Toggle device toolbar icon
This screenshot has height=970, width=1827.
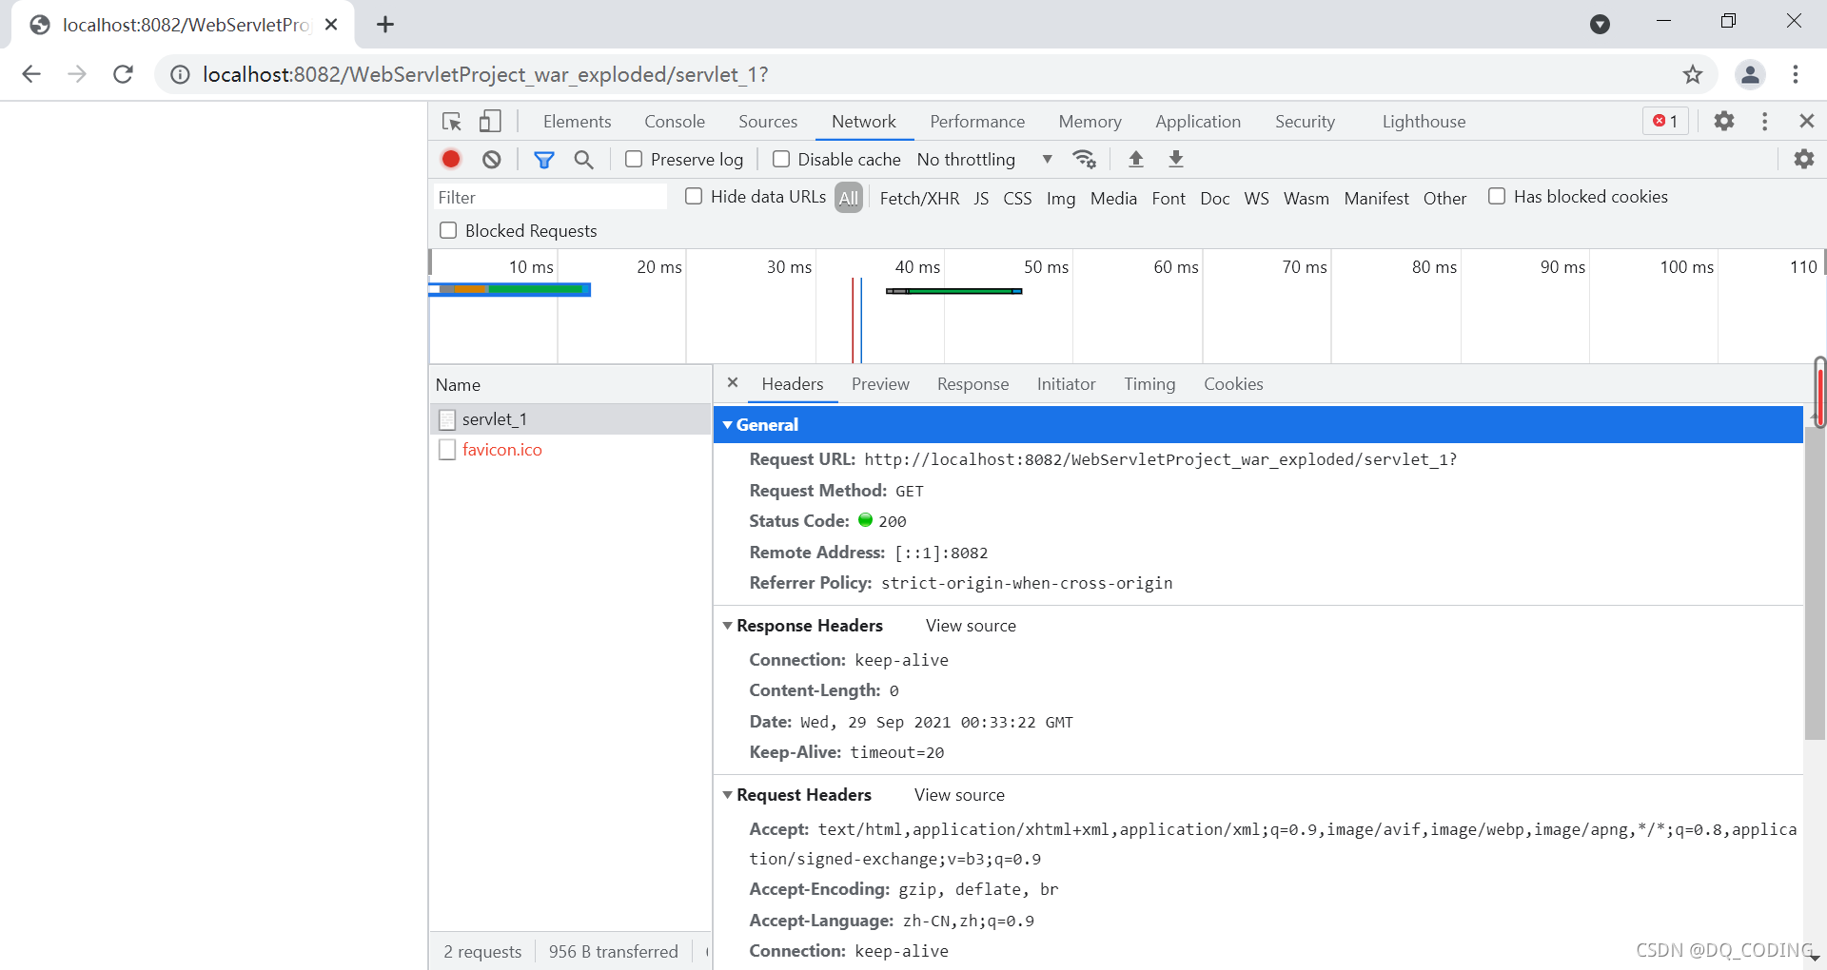[490, 122]
